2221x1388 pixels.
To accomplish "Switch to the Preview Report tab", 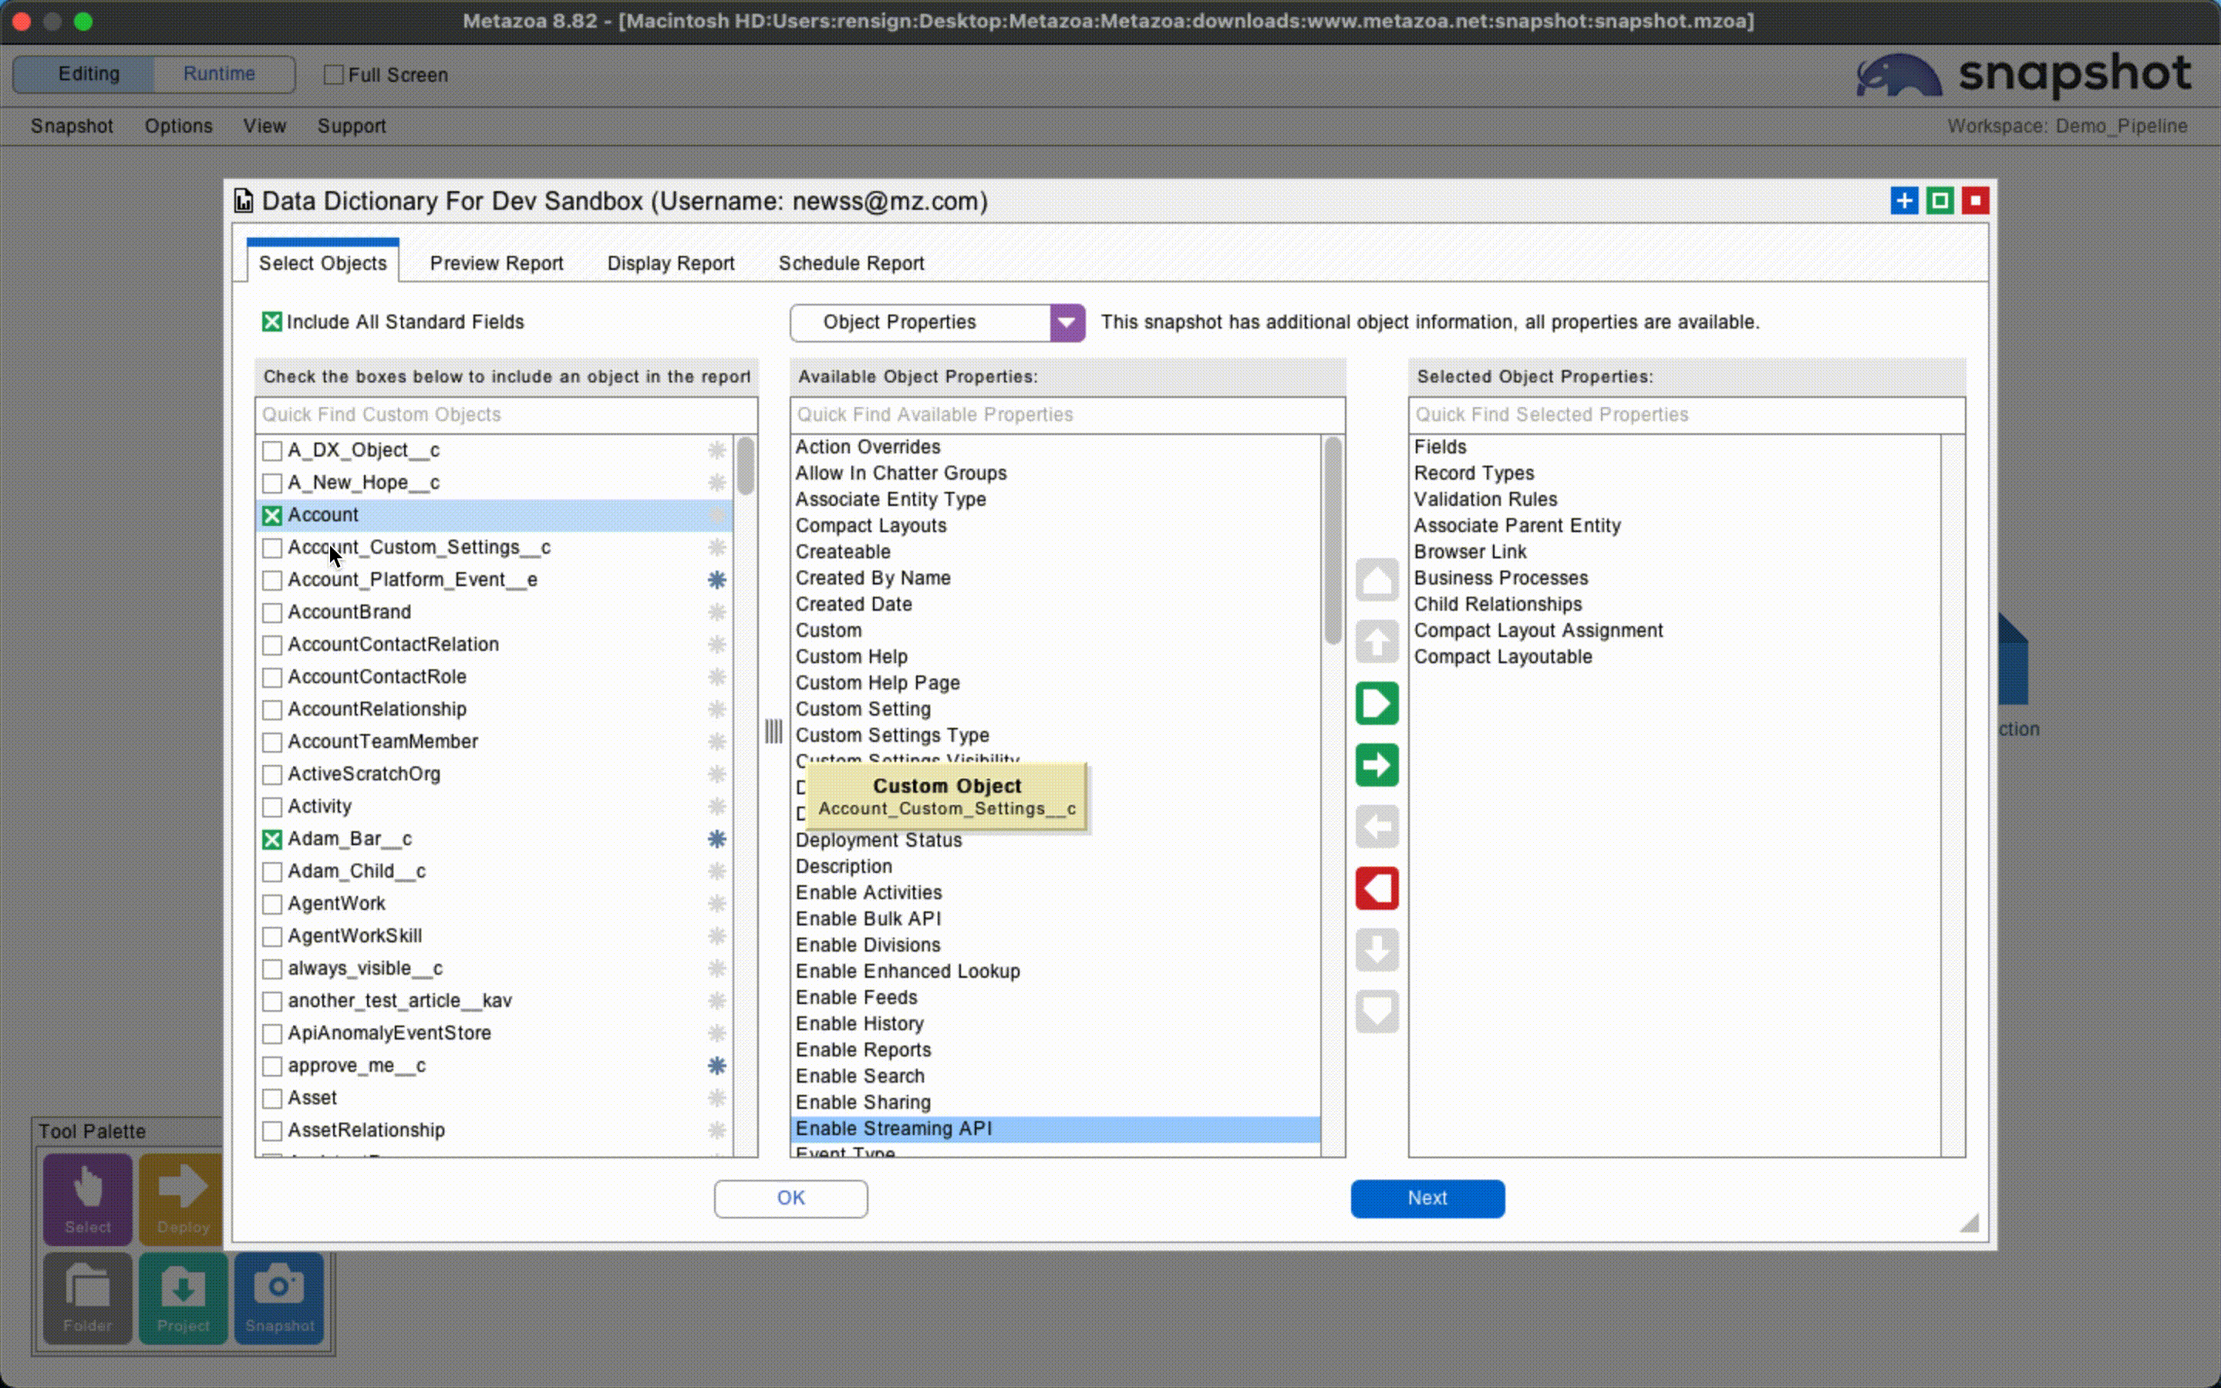I will click(497, 264).
